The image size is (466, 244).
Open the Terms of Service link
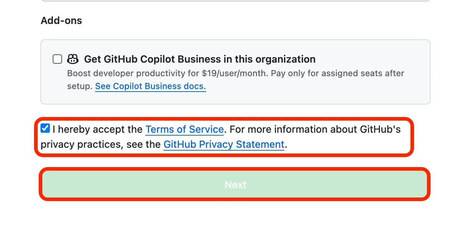pos(184,129)
